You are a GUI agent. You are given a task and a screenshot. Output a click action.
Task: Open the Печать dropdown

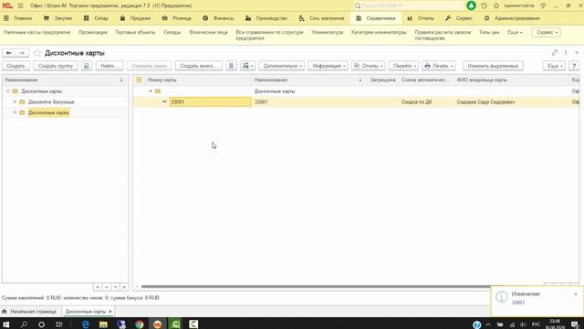(438, 66)
